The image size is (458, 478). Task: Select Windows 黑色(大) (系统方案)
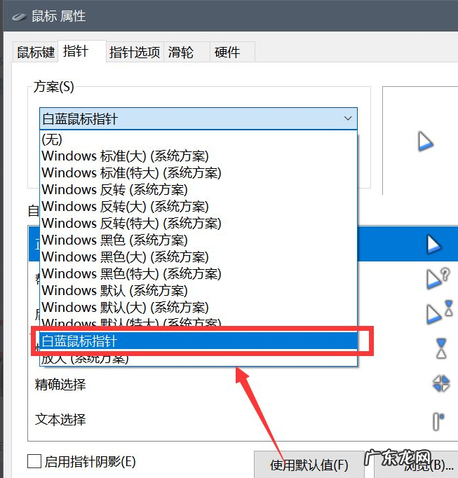pos(198,257)
